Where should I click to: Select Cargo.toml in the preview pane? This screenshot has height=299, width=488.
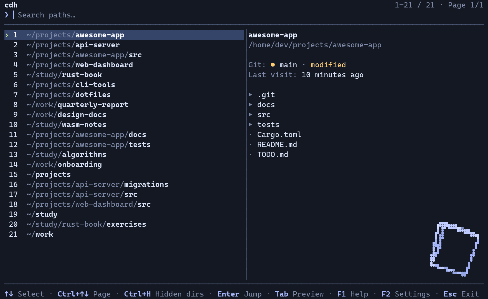[275, 135]
